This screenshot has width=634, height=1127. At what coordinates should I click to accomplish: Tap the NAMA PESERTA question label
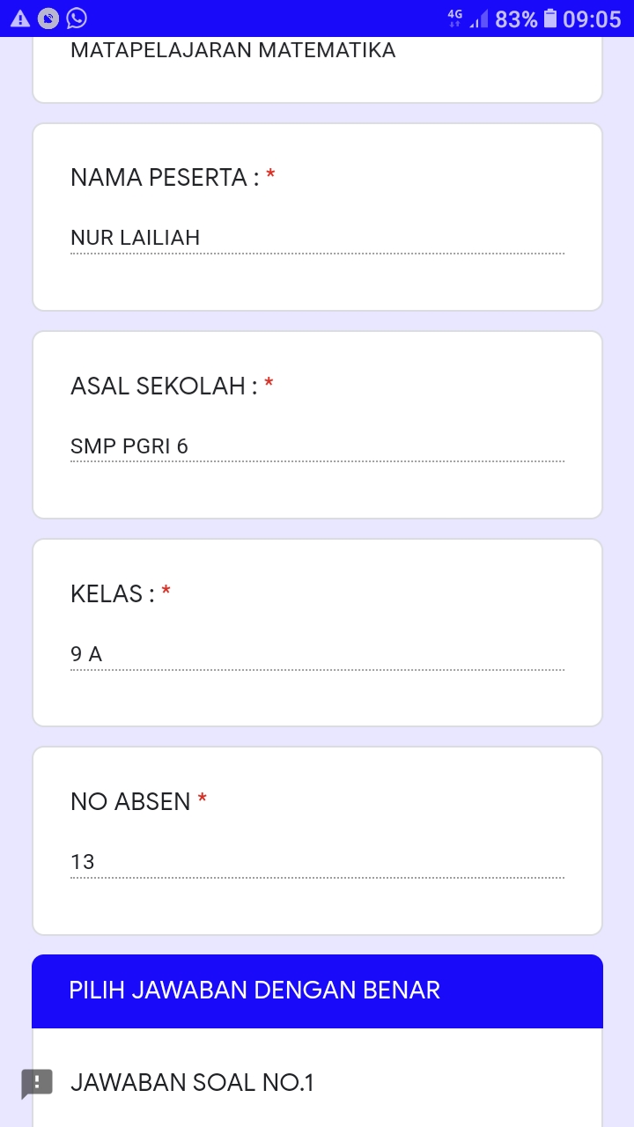click(x=165, y=178)
